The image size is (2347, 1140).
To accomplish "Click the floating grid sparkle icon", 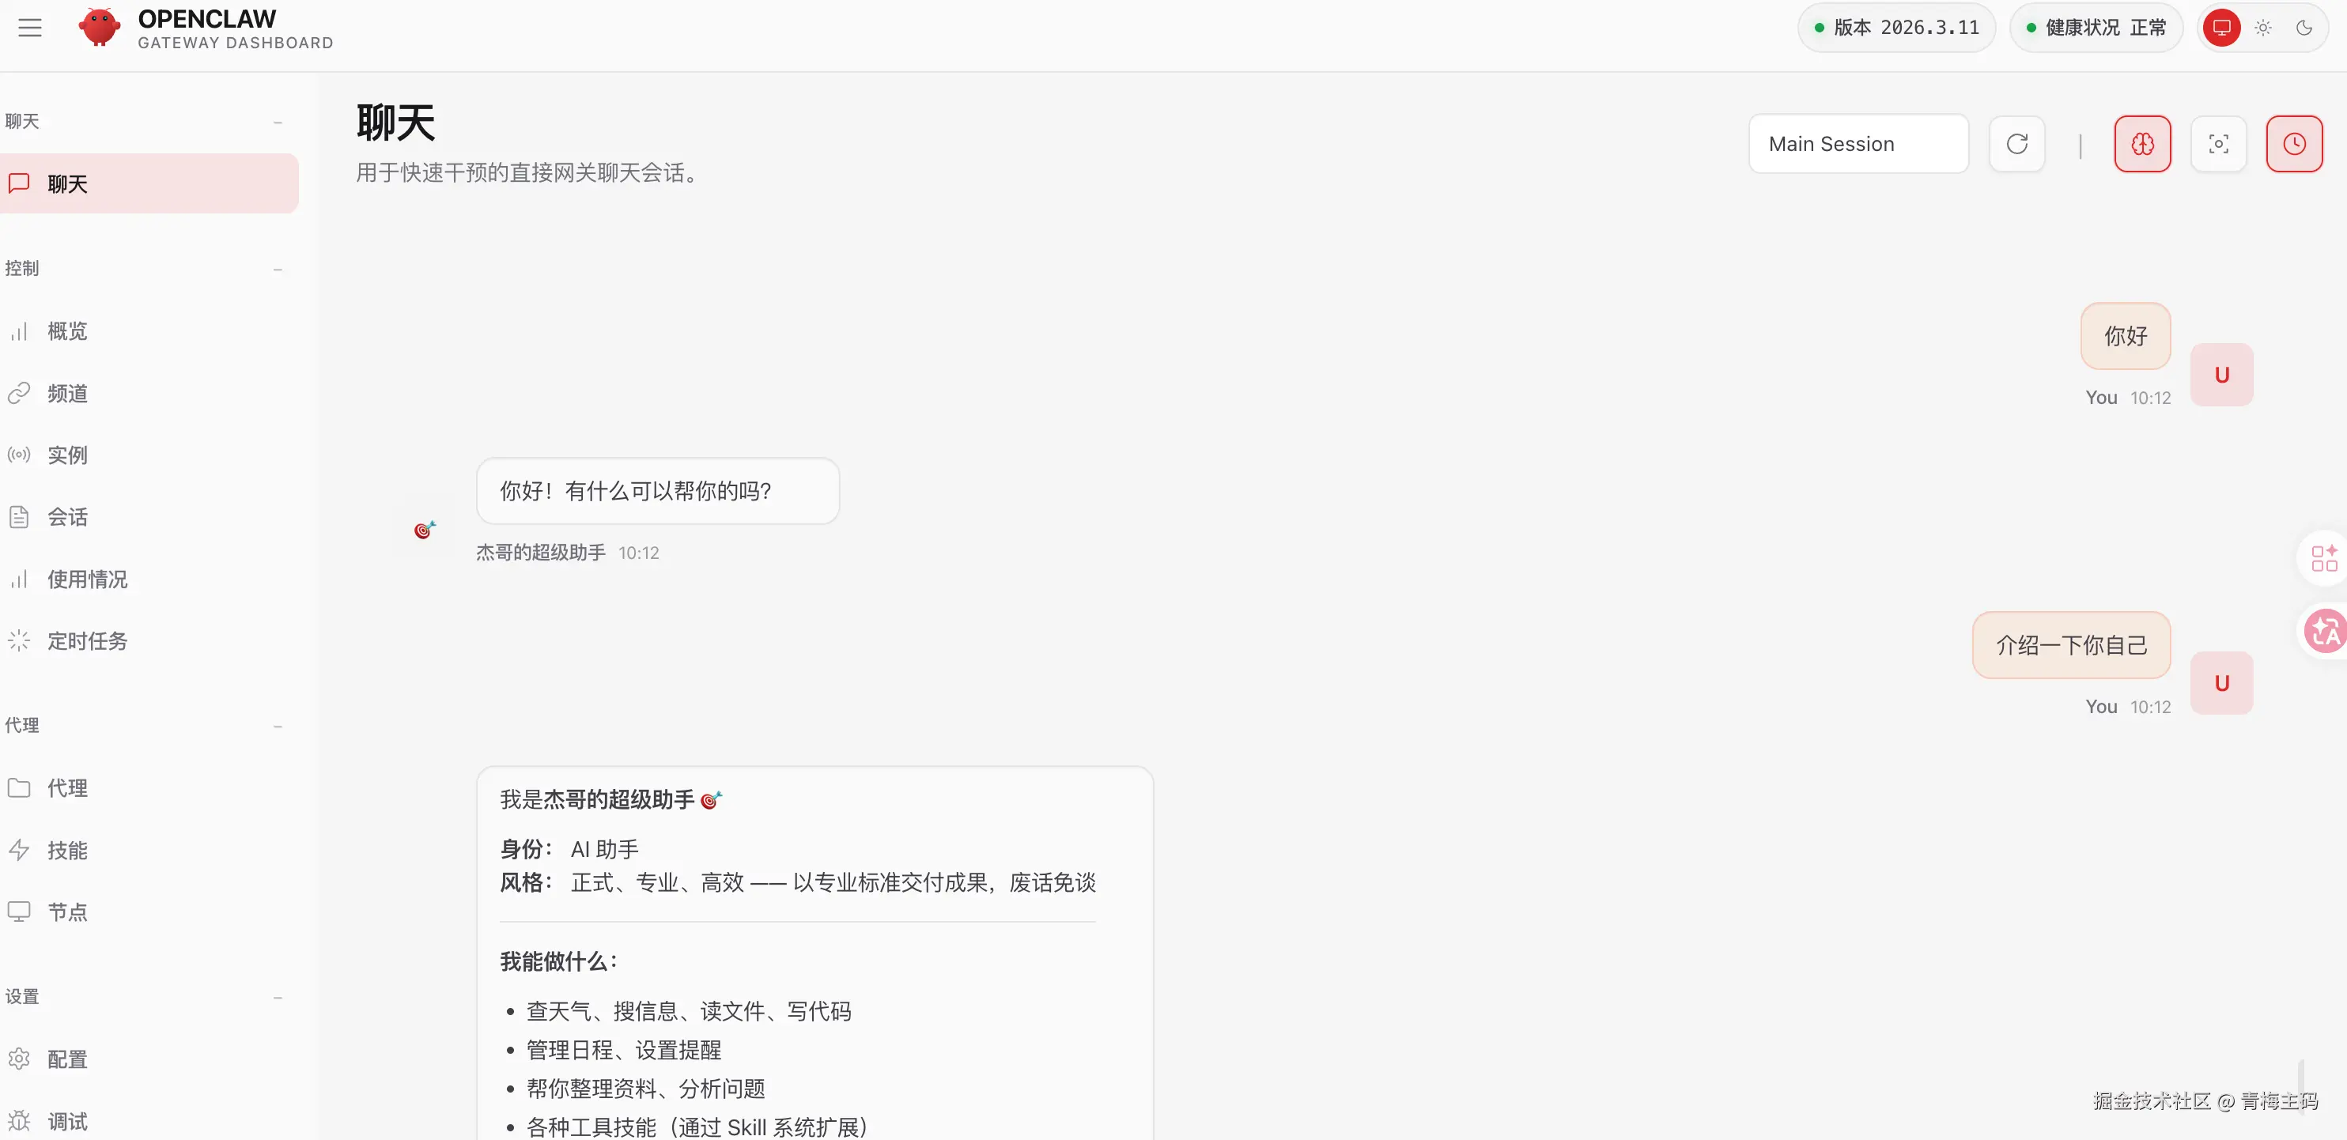I will pyautogui.click(x=2324, y=557).
